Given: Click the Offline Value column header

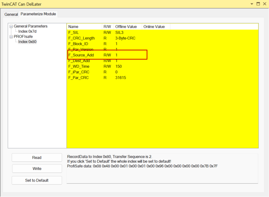Looking at the screenshot, I should 128,26.
